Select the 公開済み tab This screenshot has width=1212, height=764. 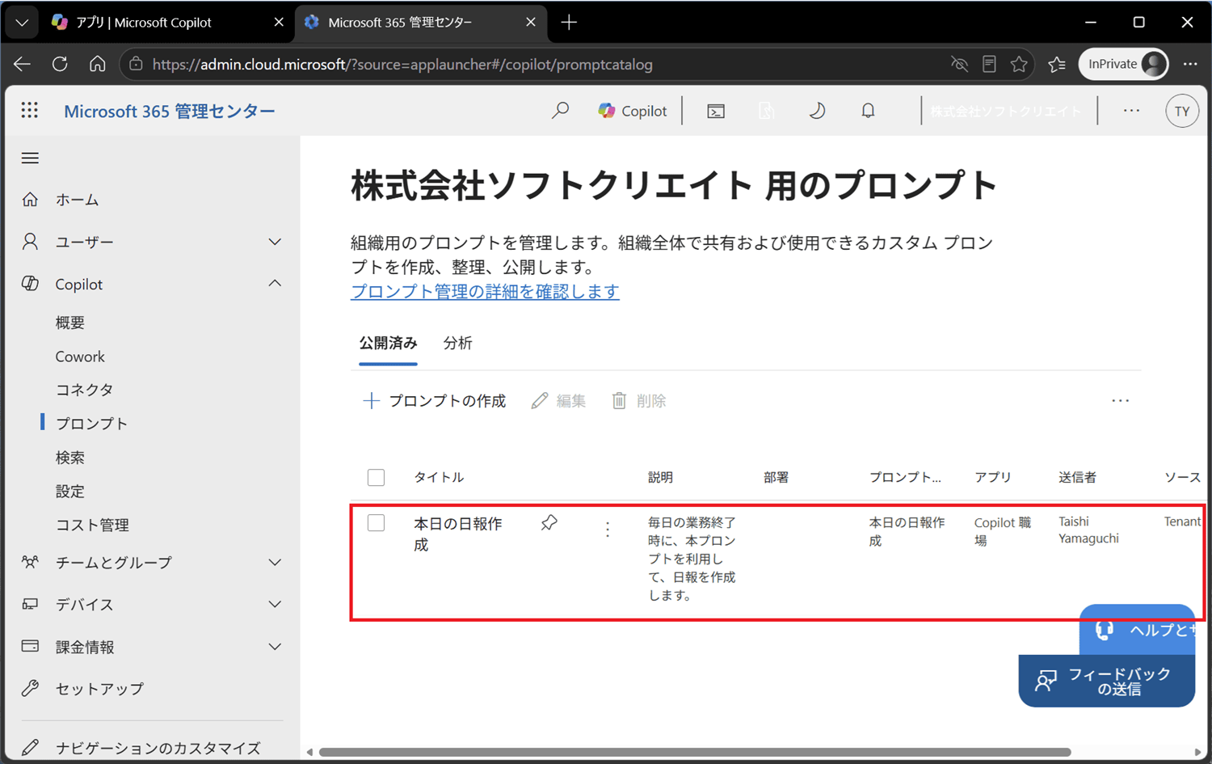[x=388, y=343]
